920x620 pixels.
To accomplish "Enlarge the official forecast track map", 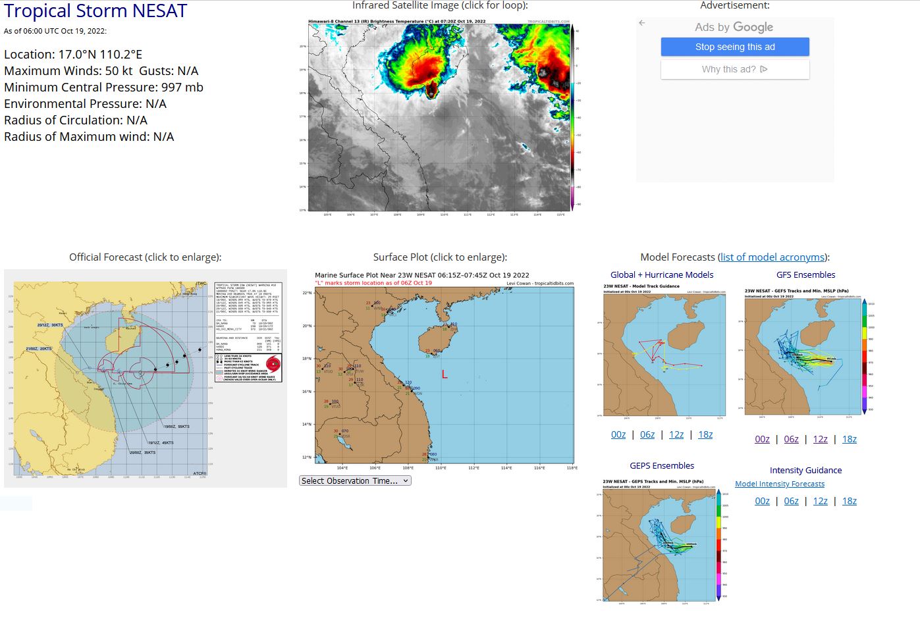I will pyautogui.click(x=146, y=378).
